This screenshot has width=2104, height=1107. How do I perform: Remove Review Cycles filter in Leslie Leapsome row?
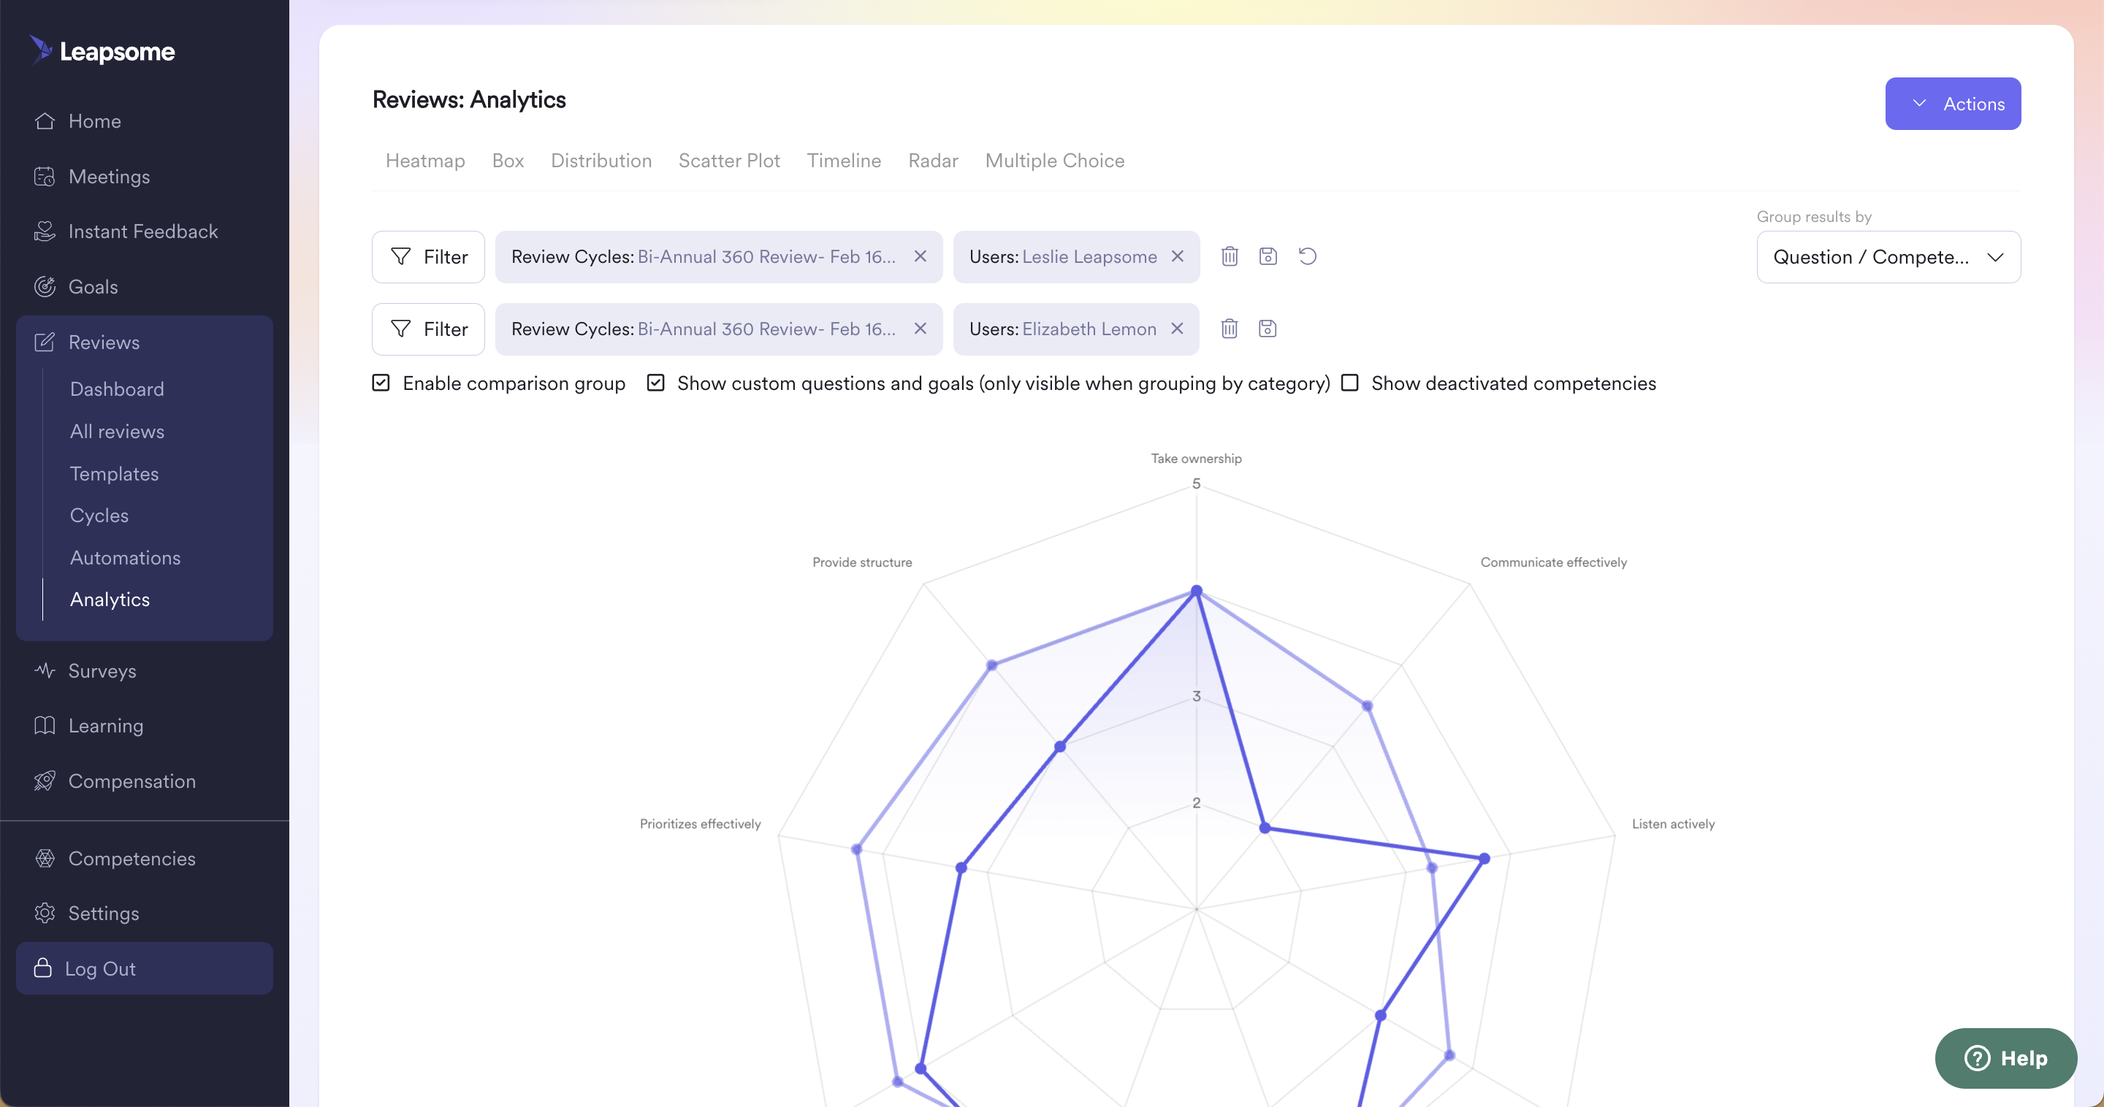[x=920, y=256]
